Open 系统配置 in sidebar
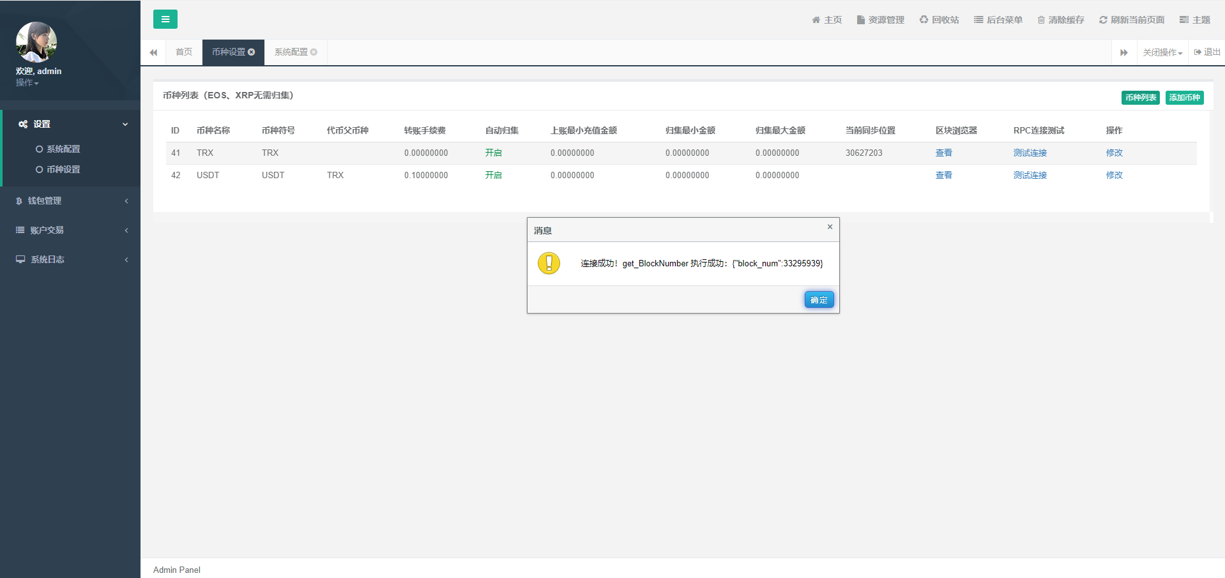The height and width of the screenshot is (578, 1225). 63,149
